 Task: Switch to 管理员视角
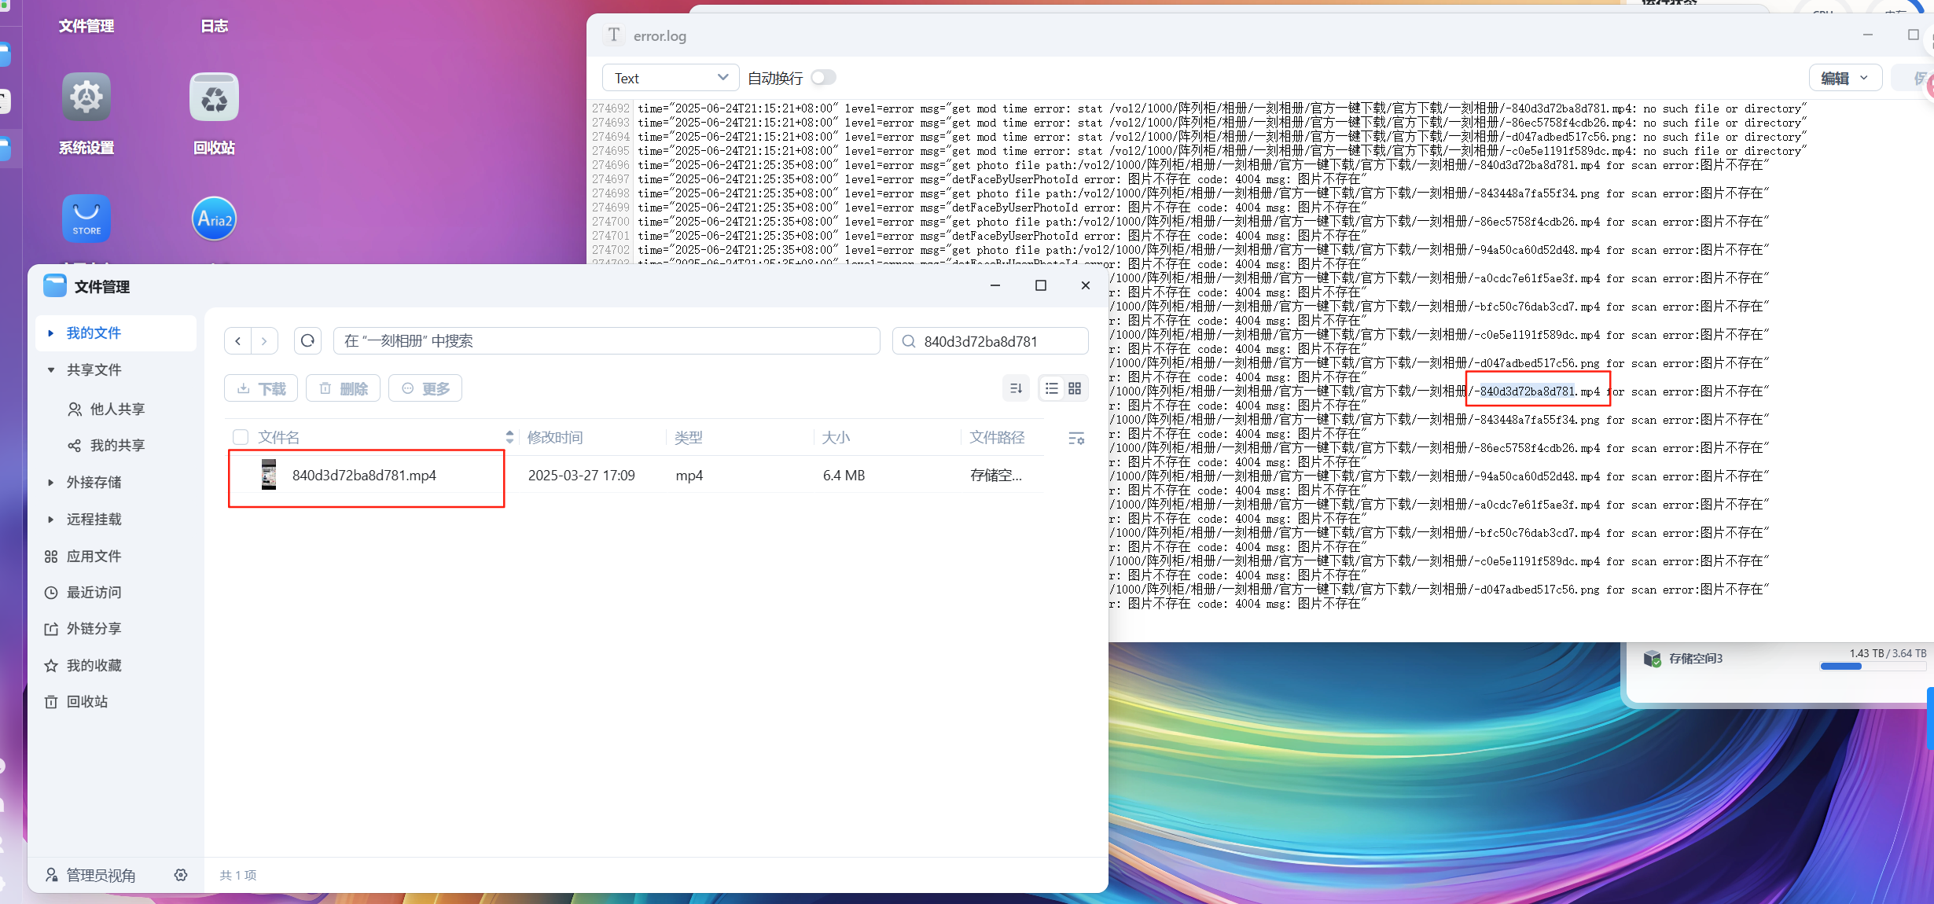click(x=90, y=875)
